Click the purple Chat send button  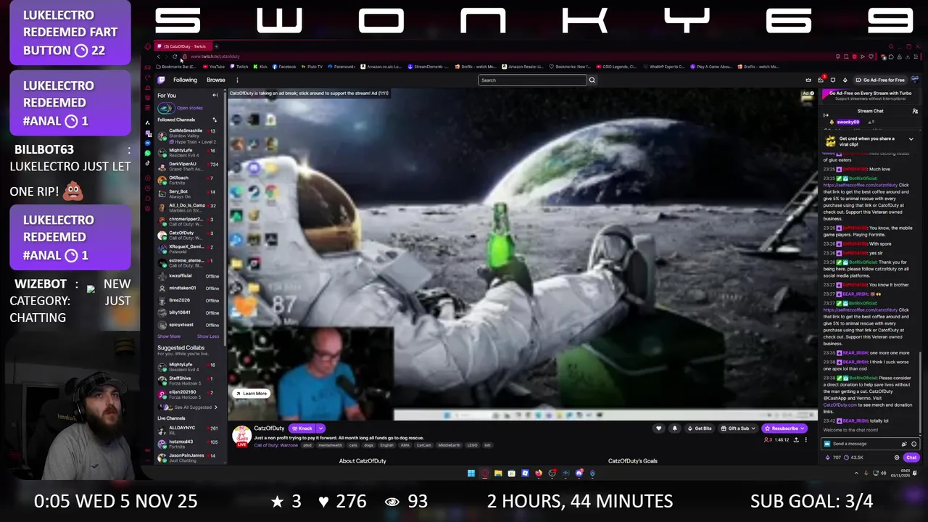click(x=911, y=457)
